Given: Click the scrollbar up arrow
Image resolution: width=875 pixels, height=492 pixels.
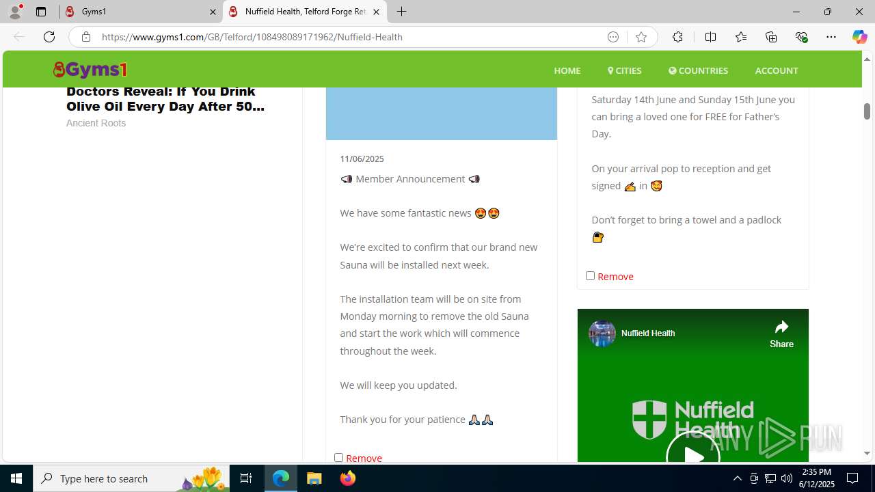Looking at the screenshot, I should (x=867, y=59).
